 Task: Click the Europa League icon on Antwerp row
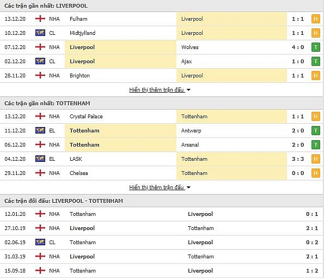tap(40, 130)
